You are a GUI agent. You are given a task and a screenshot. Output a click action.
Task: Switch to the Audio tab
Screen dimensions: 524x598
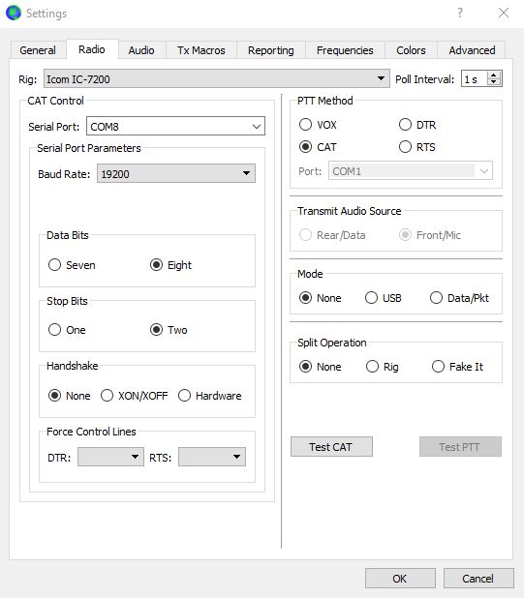[x=141, y=50]
